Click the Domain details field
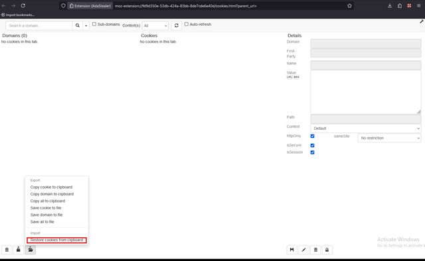This screenshot has width=425, height=261. [366, 44]
